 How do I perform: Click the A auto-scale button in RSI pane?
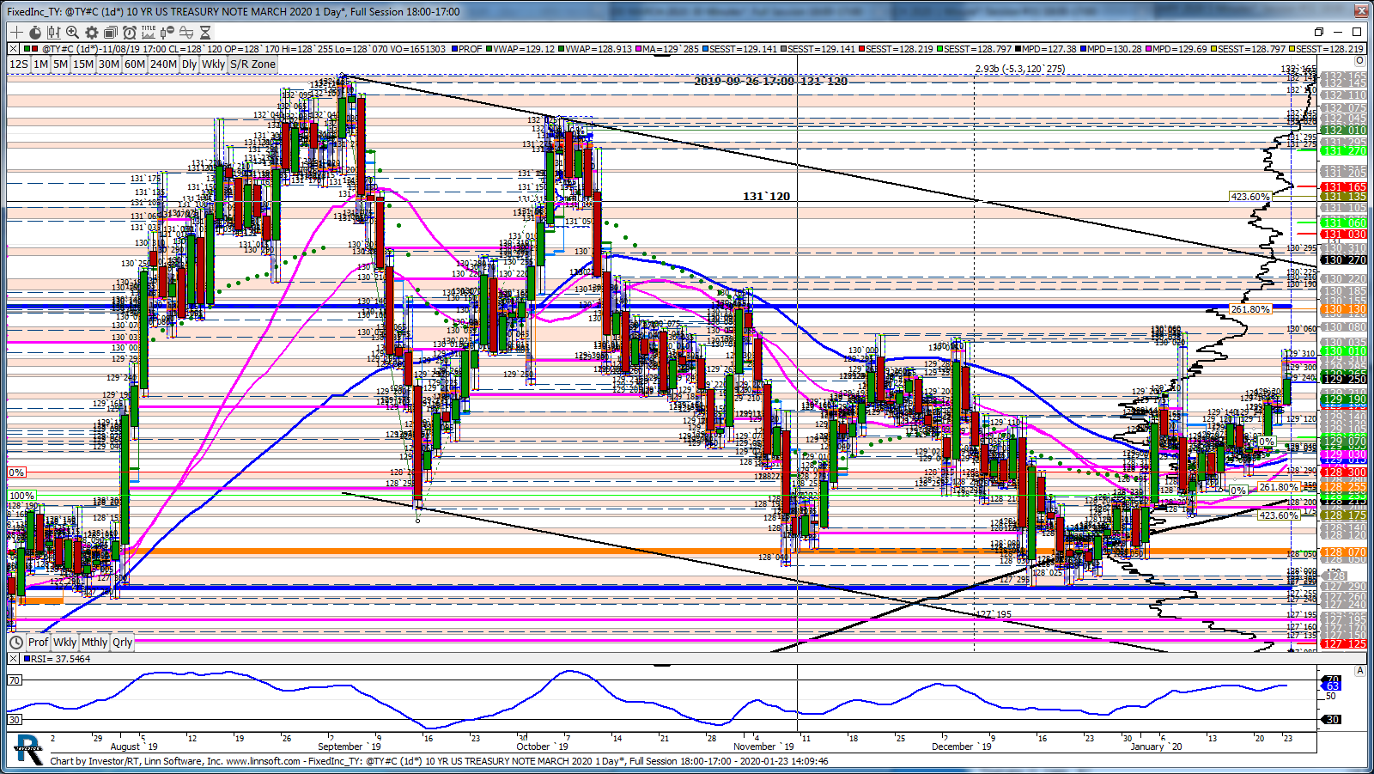click(1359, 671)
